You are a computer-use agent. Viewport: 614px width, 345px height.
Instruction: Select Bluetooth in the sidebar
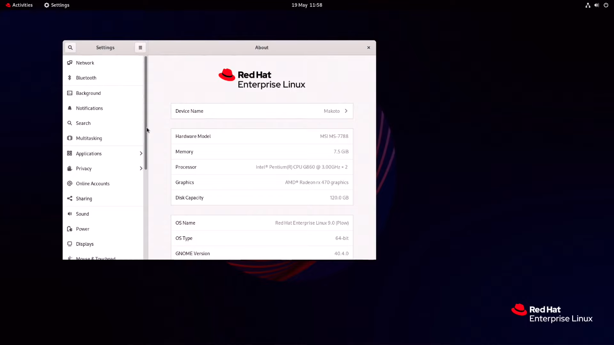103,78
